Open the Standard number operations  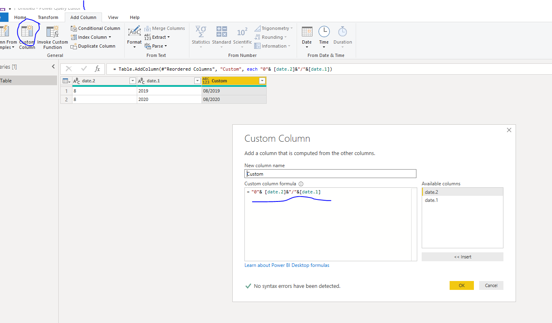[x=221, y=37]
